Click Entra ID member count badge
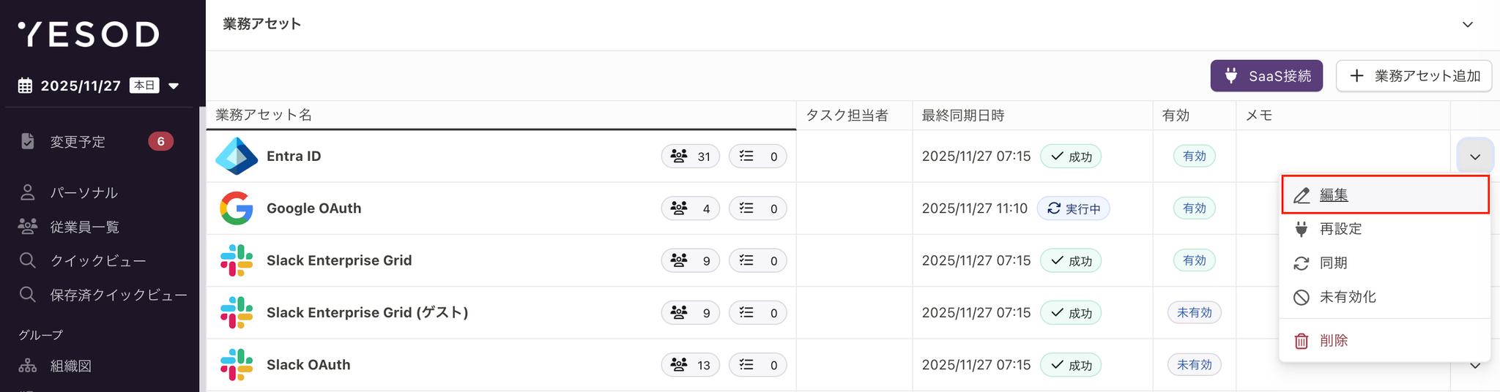Screen dimensions: 1500x392 [691, 157]
